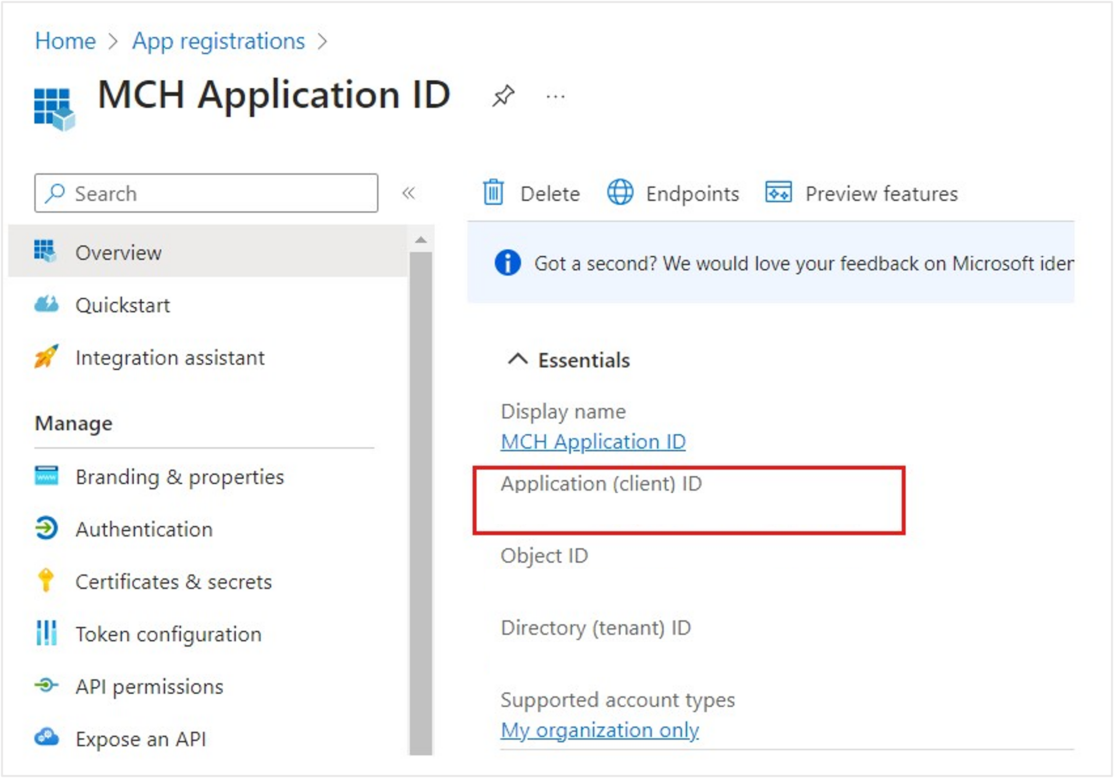Image resolution: width=1114 pixels, height=778 pixels.
Task: Open API permissions
Action: (x=207, y=686)
